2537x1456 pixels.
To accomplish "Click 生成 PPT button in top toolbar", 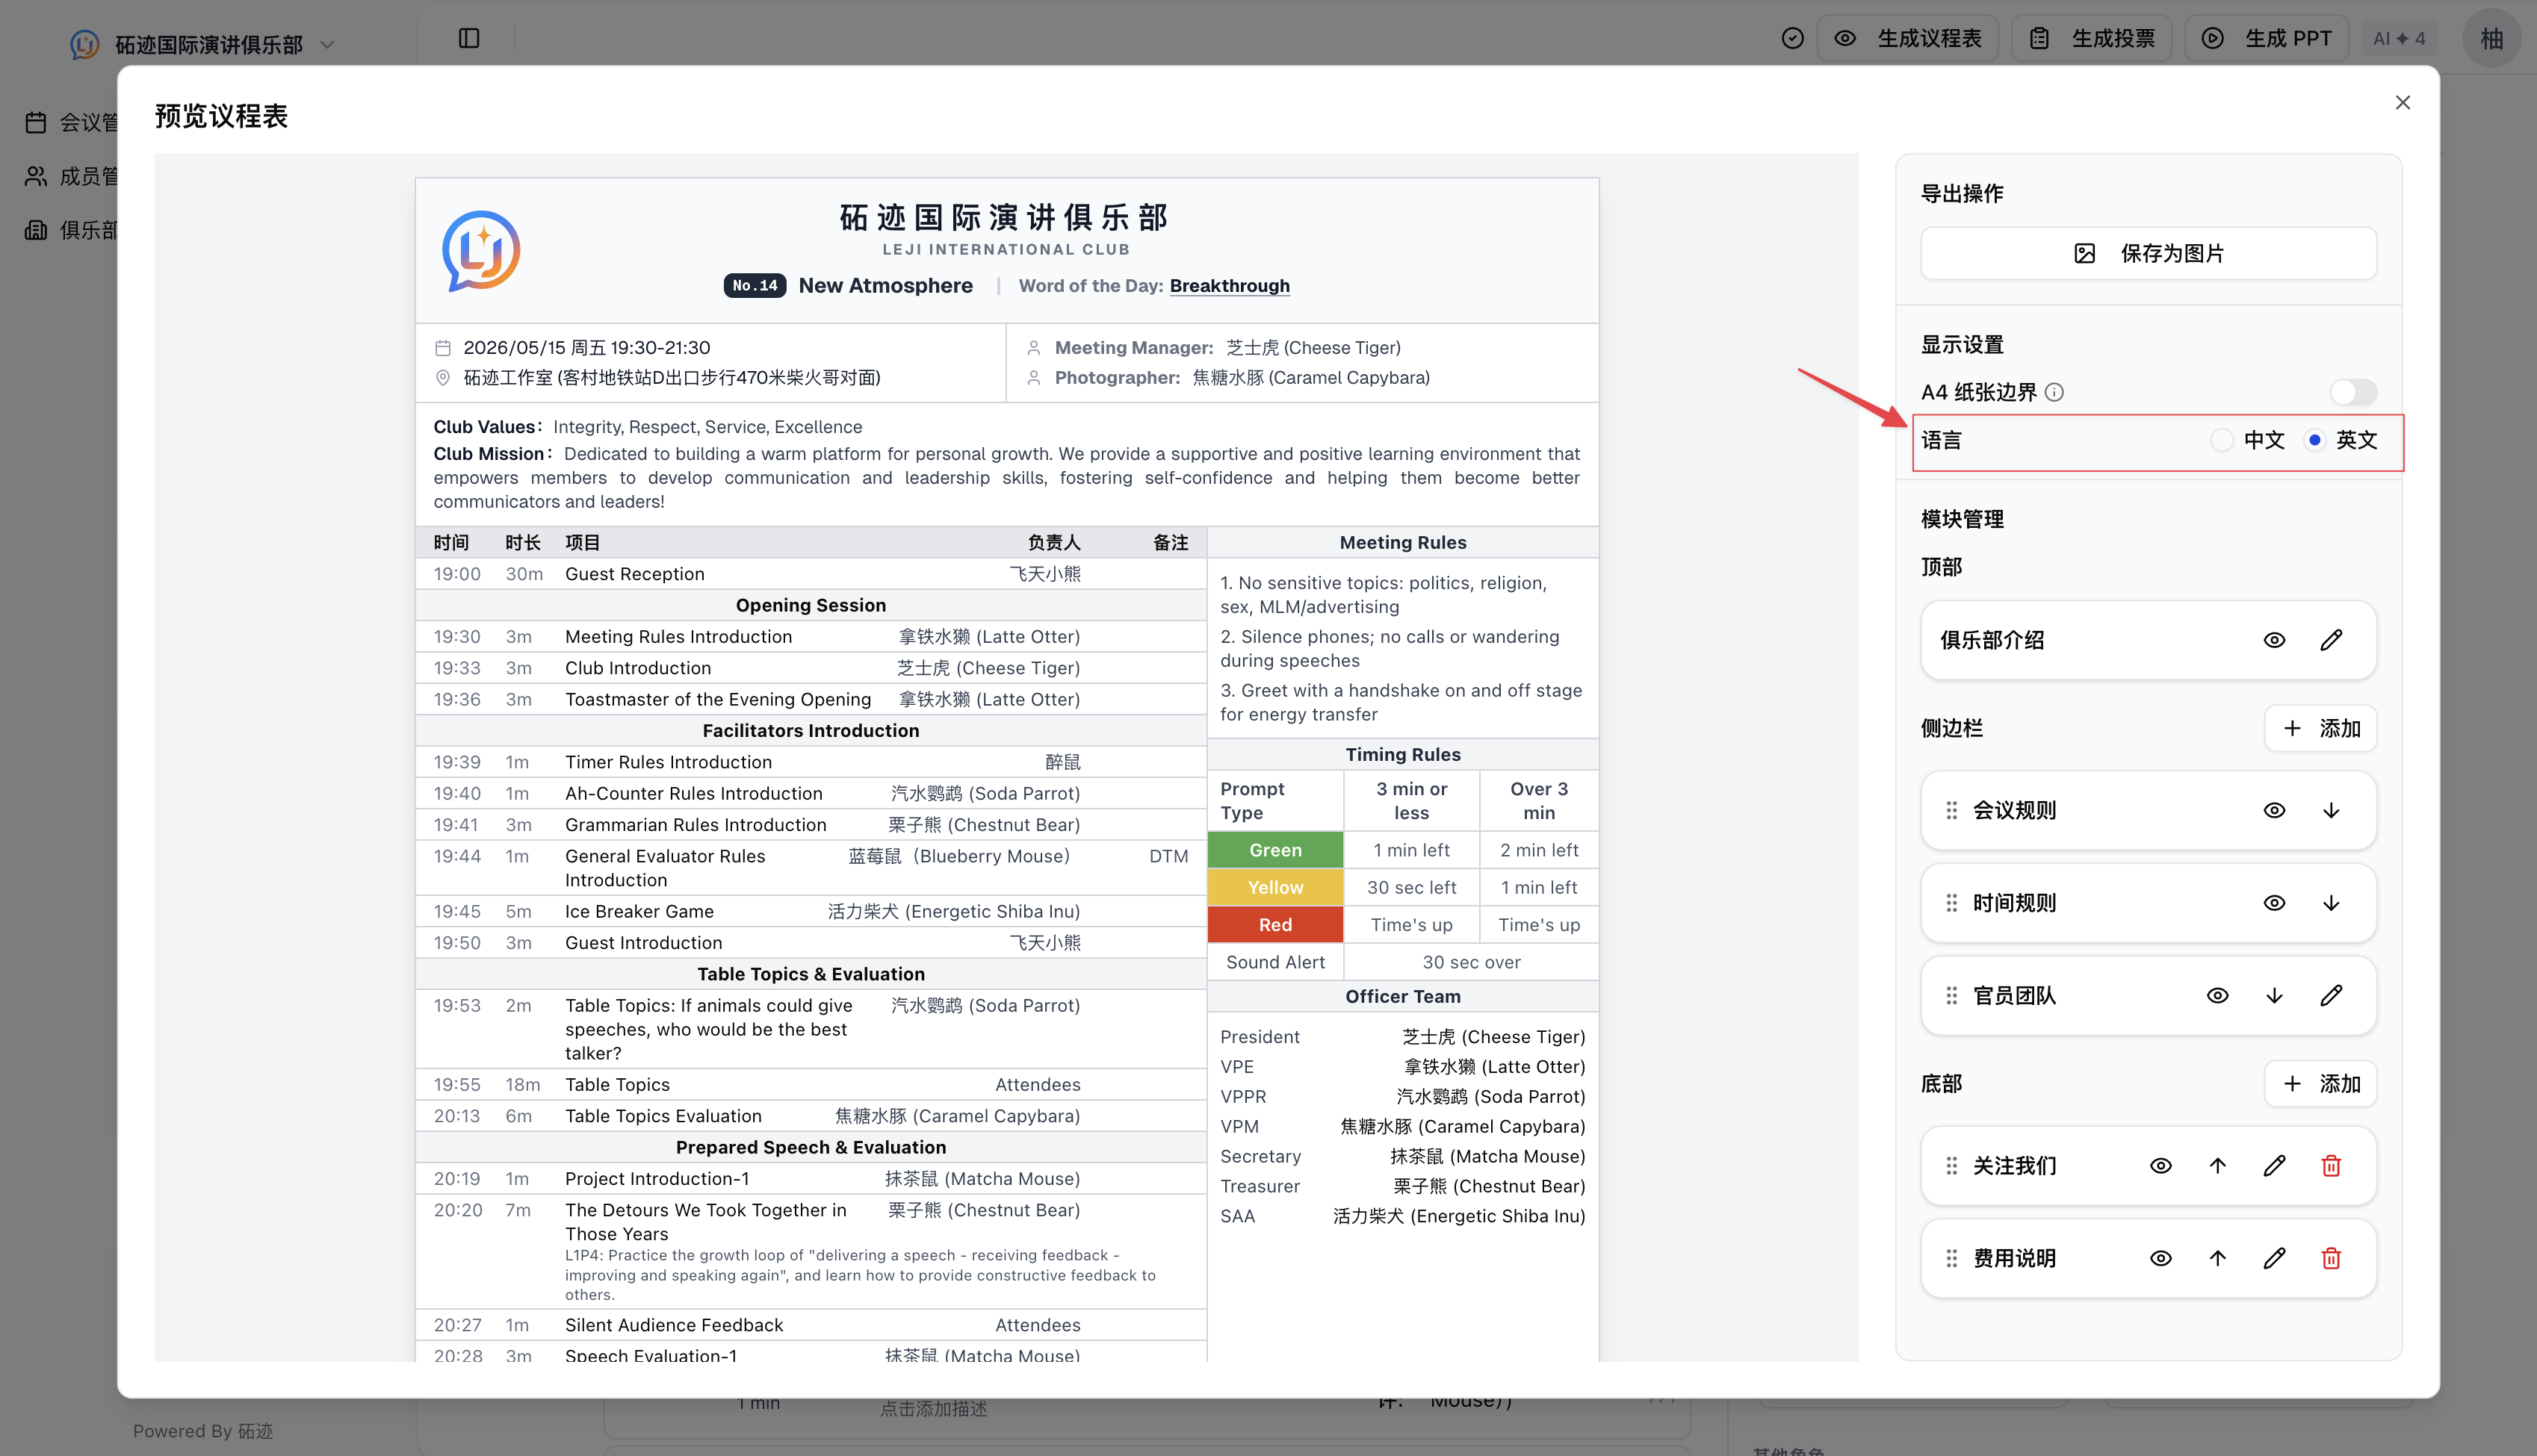I will pos(2266,38).
